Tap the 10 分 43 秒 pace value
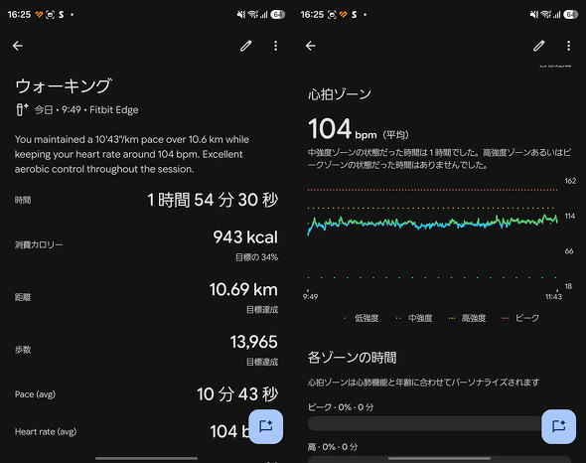This screenshot has height=463, width=586. tap(237, 394)
